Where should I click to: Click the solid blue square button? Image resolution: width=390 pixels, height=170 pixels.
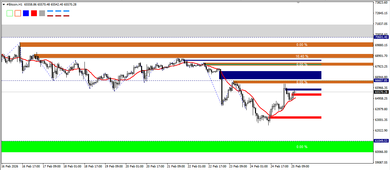(x=26, y=13)
